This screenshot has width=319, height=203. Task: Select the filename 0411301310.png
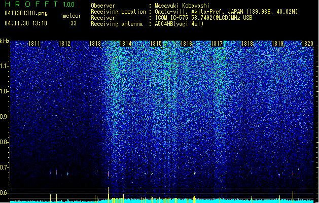[26, 13]
